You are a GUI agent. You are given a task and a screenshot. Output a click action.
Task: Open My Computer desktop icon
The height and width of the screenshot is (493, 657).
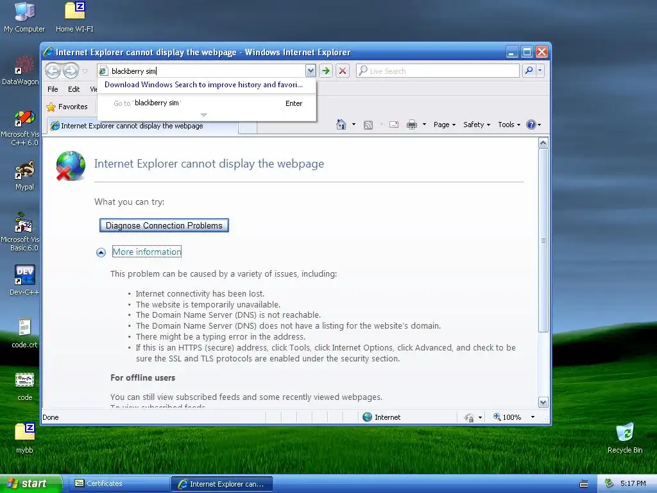[24, 17]
